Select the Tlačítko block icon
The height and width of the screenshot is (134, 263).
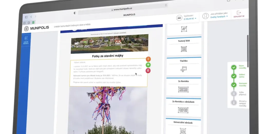click(x=183, y=69)
